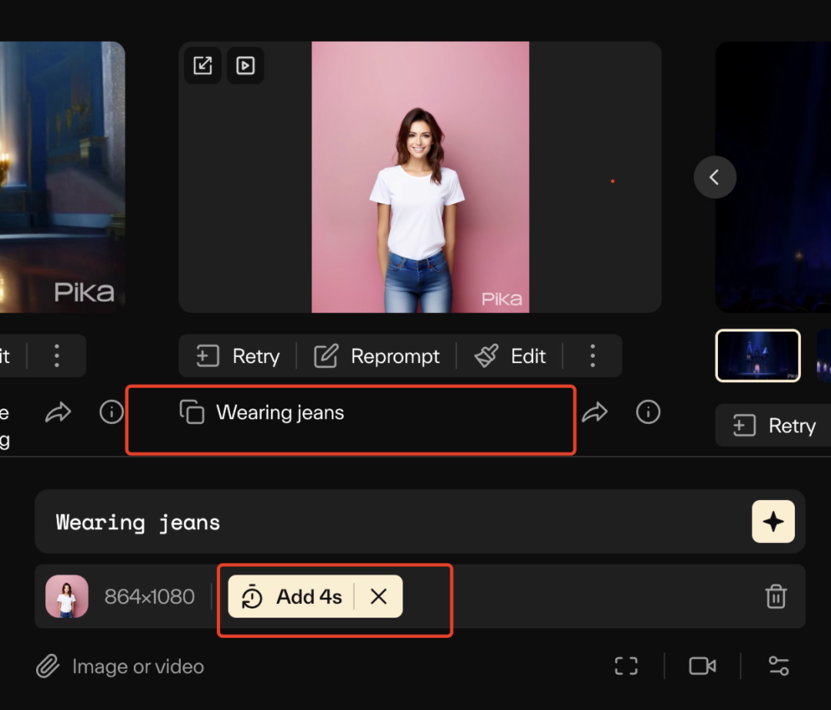Delete the attached image with trash icon

[x=776, y=597]
